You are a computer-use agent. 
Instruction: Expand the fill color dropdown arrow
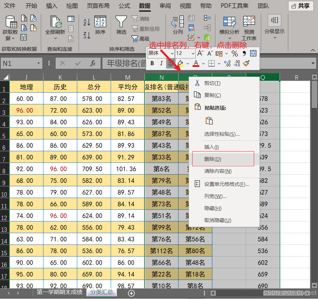[188, 64]
